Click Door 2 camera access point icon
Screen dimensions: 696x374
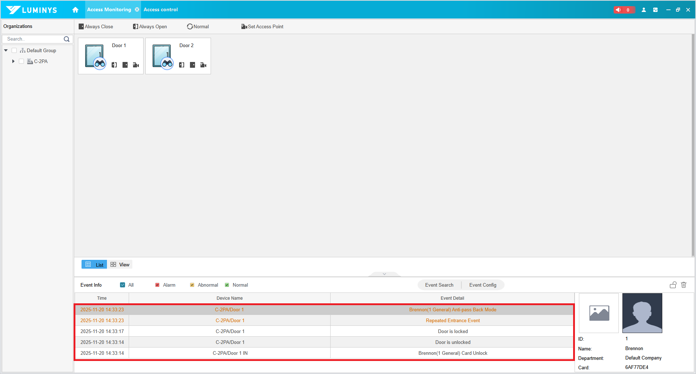point(203,65)
